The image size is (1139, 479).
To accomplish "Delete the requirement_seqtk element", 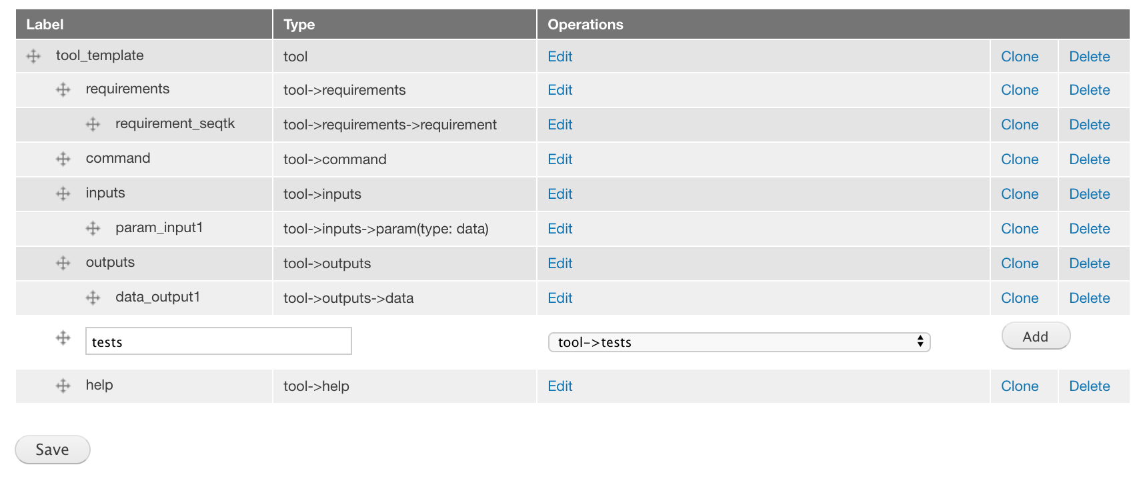I will coord(1090,125).
